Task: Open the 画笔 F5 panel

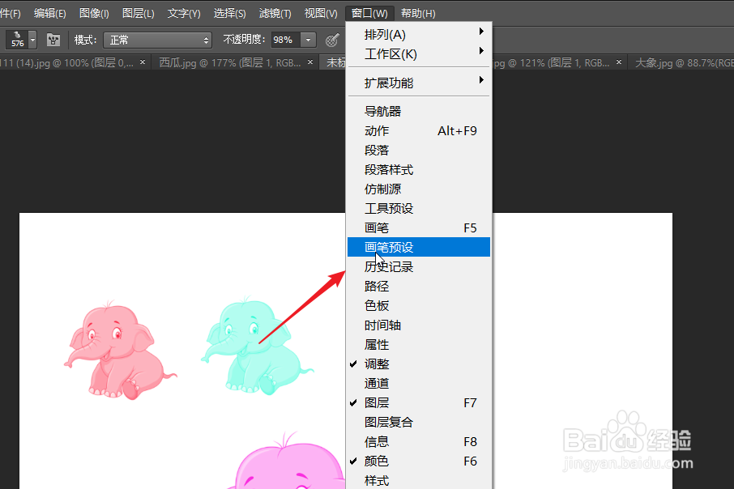Action: (x=419, y=227)
